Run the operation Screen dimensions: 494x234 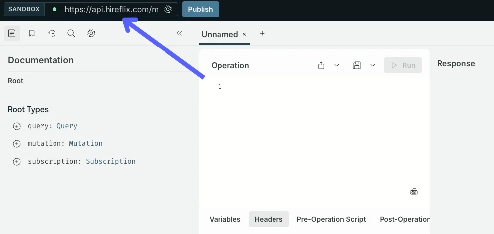(403, 65)
